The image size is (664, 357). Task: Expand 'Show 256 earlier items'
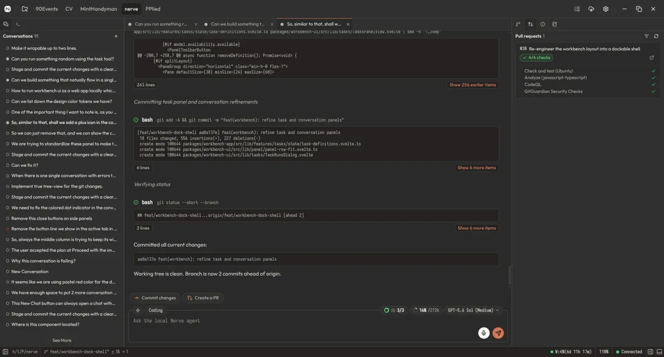pos(472,85)
